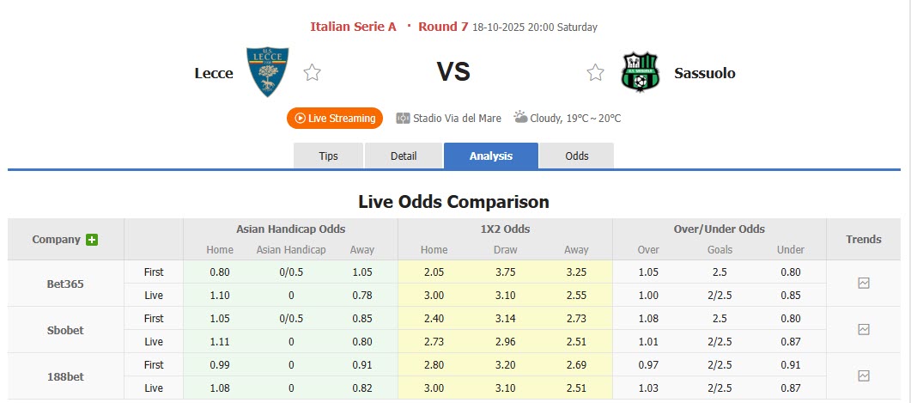Screen dimensions: 911x403
Task: Click the cloudy weather icon
Action: [520, 117]
